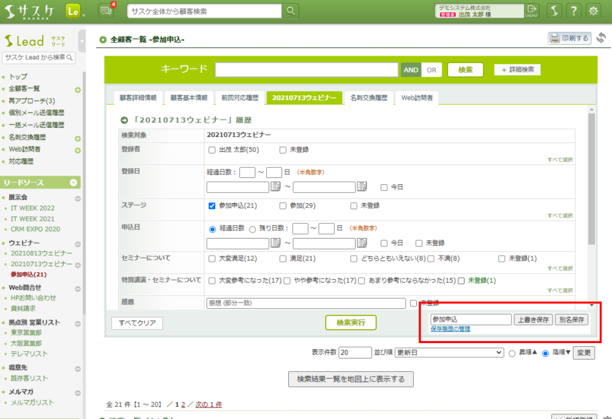The image size is (612, 419).
Task: Open the 保存履歴の管理 link
Action: tap(450, 329)
